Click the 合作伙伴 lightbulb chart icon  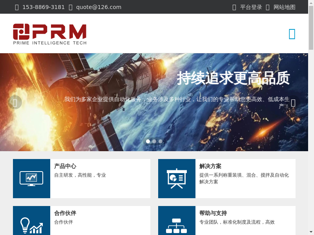click(x=31, y=226)
